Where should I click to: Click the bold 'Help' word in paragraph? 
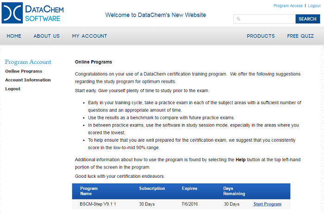[241, 160]
